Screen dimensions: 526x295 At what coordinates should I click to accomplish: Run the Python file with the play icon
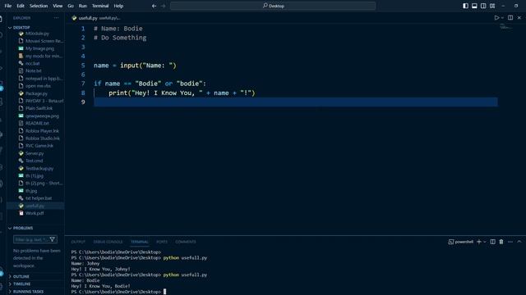496,18
